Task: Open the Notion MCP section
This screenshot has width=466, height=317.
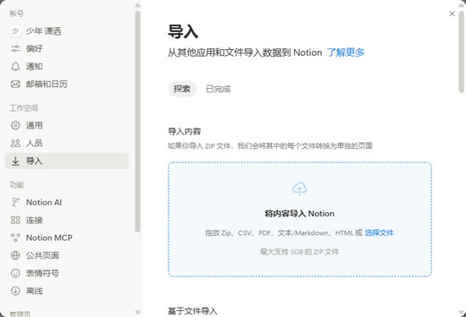Action: click(67, 238)
